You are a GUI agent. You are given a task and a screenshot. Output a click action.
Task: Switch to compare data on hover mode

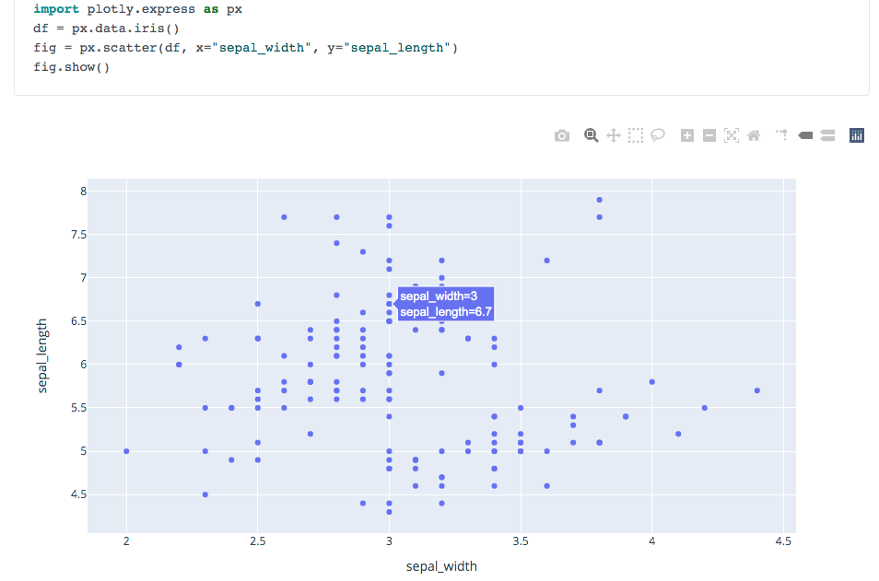click(x=826, y=135)
